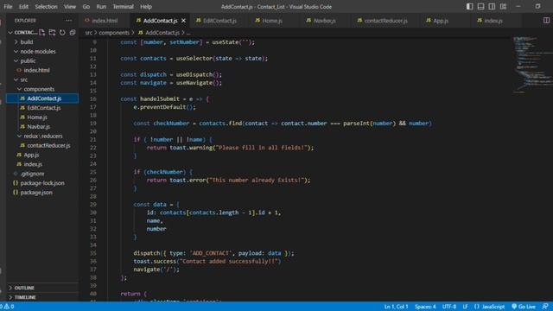Refresh the Explorer file tree

[62, 33]
